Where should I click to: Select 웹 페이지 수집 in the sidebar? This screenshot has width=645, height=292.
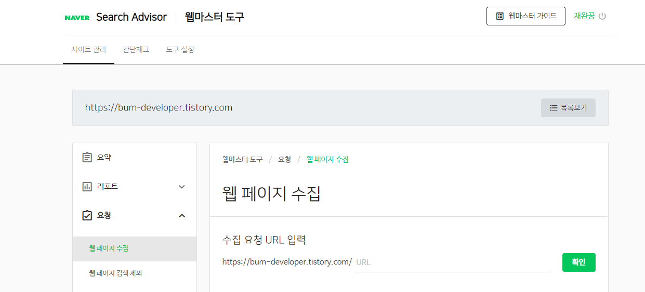pos(135,248)
